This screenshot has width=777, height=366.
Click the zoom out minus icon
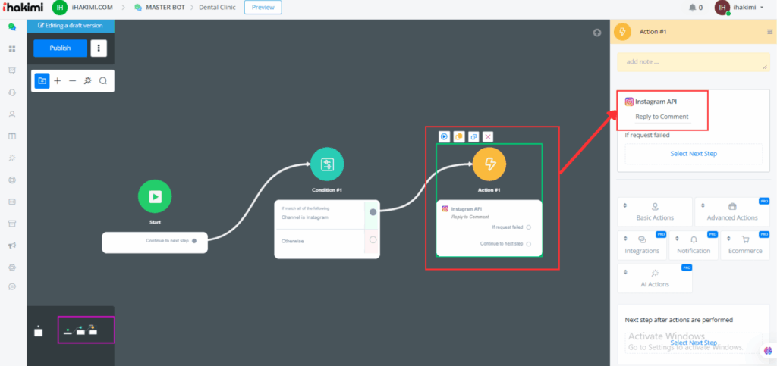point(72,80)
